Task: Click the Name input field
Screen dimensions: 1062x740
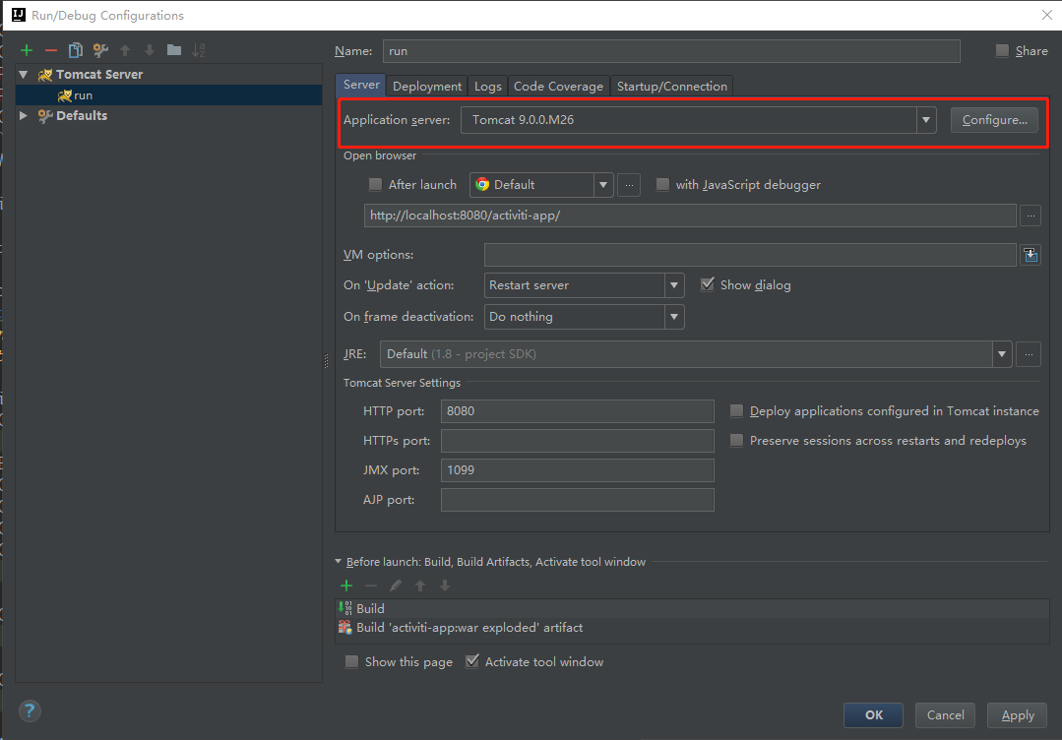Action: (671, 51)
